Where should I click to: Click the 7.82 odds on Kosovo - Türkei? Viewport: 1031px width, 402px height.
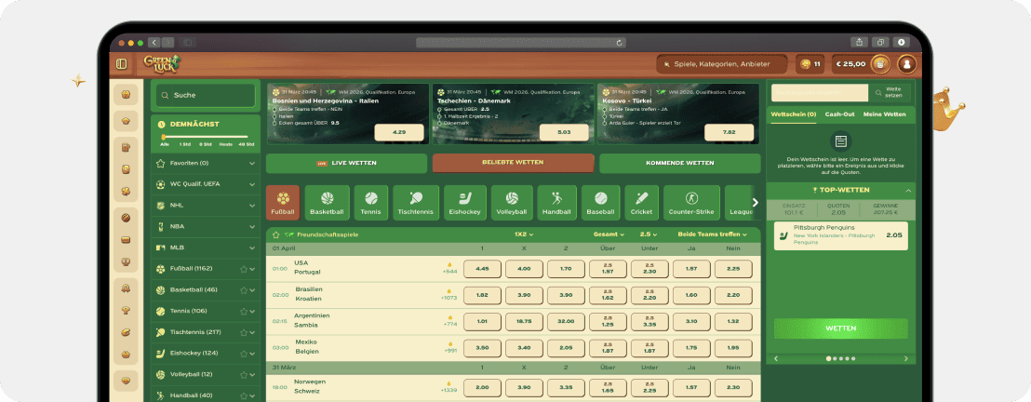[729, 132]
